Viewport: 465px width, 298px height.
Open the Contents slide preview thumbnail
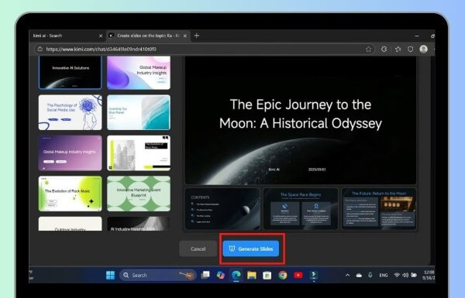(x=222, y=209)
